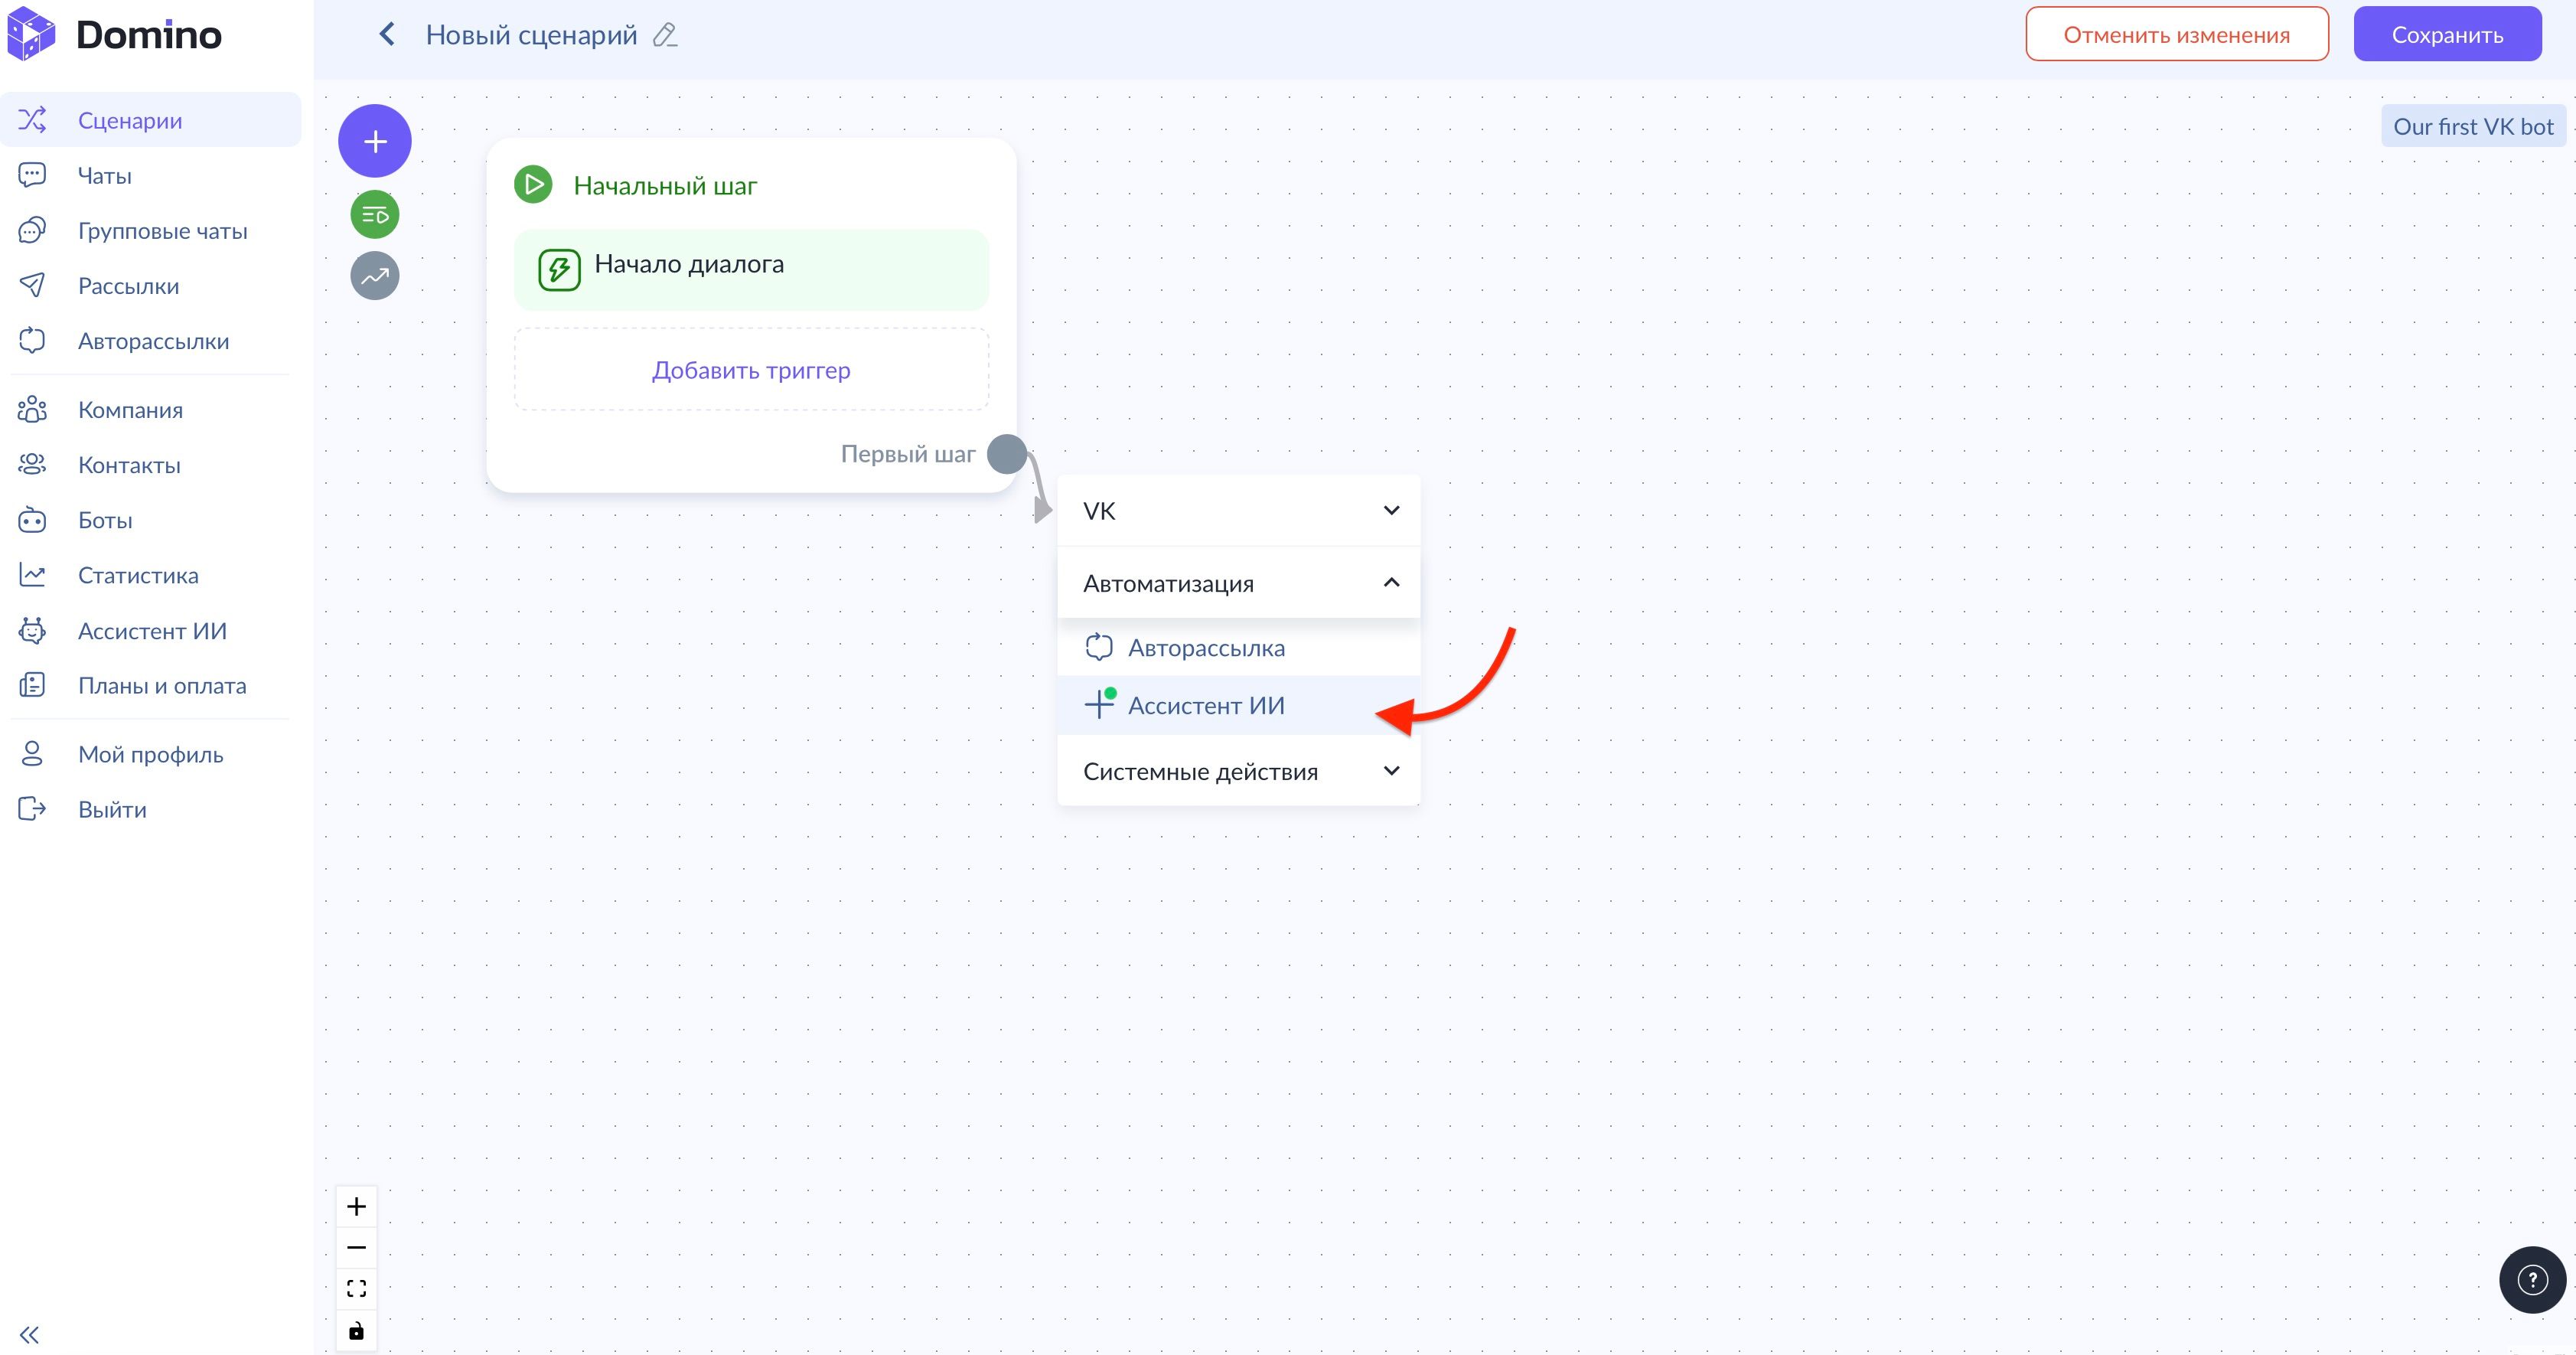This screenshot has height=1355, width=2576.
Task: Click the gray statistics trend icon
Action: click(375, 276)
